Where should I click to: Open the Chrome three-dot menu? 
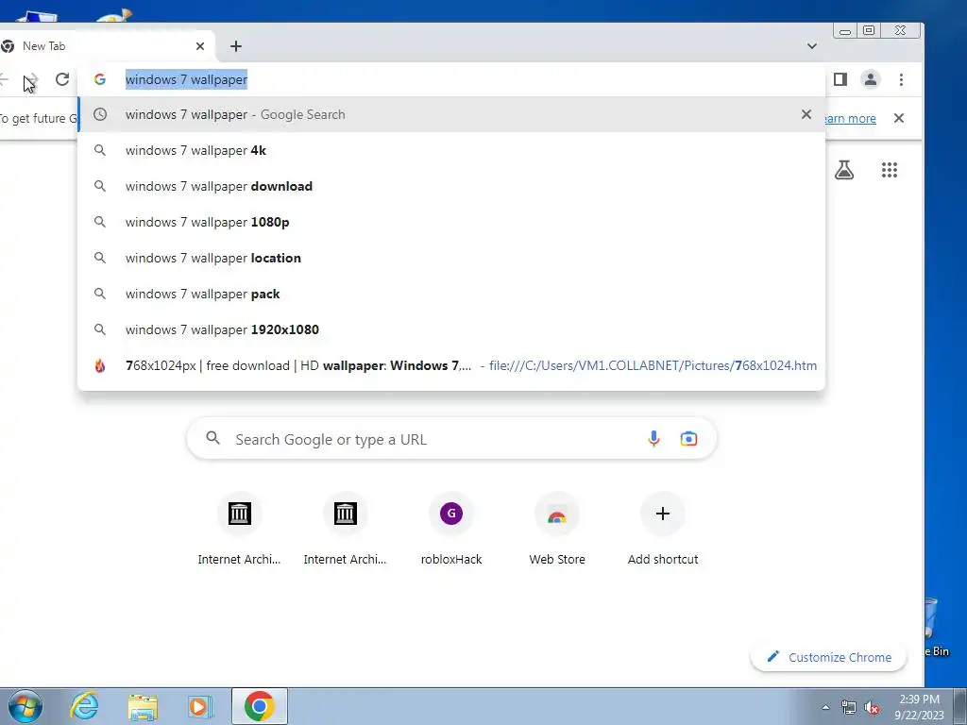pyautogui.click(x=901, y=79)
